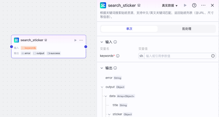Viewport: 219px width, 117px height.
Task: Open the 真实数据 dropdown
Action: tap(170, 6)
